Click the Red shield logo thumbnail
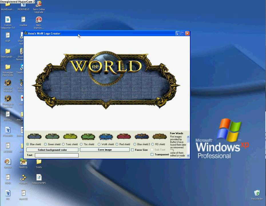266x206 pixels. coord(124,136)
